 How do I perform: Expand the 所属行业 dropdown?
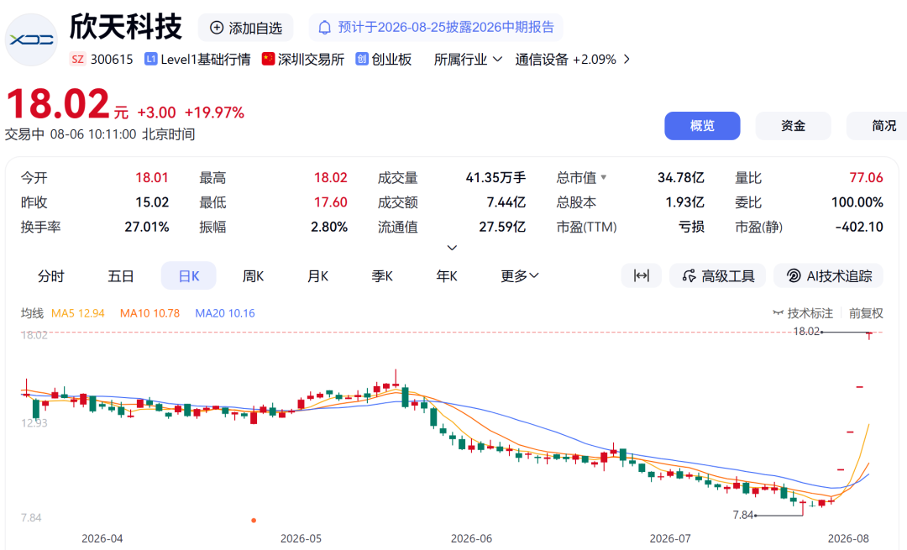[x=468, y=60]
